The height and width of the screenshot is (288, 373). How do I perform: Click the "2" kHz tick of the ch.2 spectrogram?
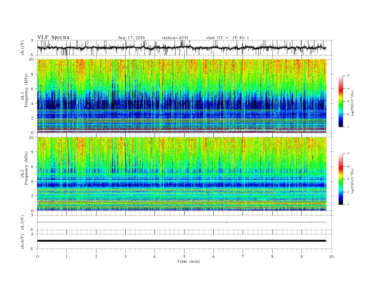33,196
